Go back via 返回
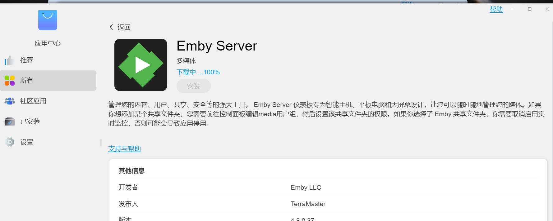The width and height of the screenshot is (553, 221). [124, 27]
